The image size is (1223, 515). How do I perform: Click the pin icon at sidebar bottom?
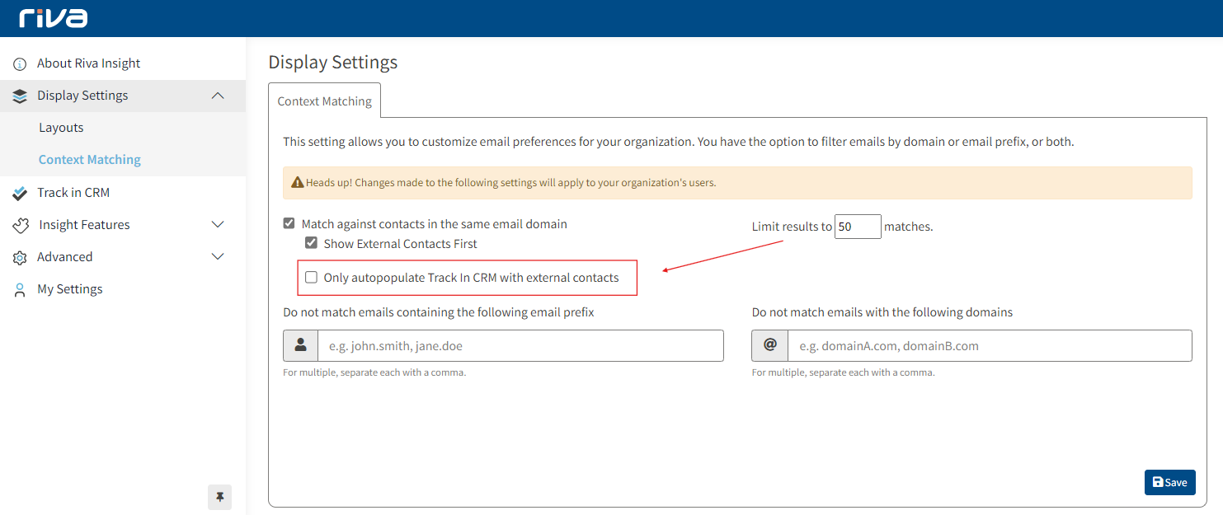tap(219, 497)
